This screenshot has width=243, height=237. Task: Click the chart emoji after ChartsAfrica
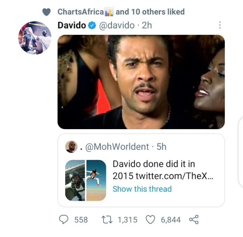(109, 12)
